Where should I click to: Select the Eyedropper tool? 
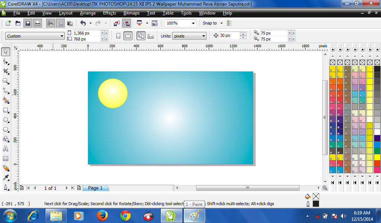pos(5,178)
